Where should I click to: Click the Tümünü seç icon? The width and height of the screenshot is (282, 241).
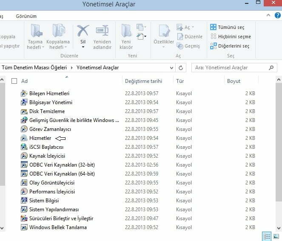click(x=213, y=27)
